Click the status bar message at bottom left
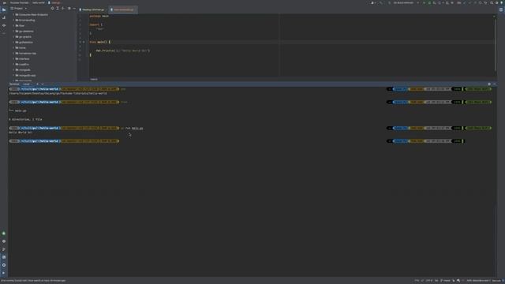 (33, 281)
